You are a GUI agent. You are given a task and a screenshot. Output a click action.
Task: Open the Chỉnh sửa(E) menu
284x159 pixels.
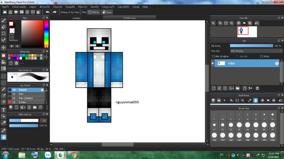point(19,7)
